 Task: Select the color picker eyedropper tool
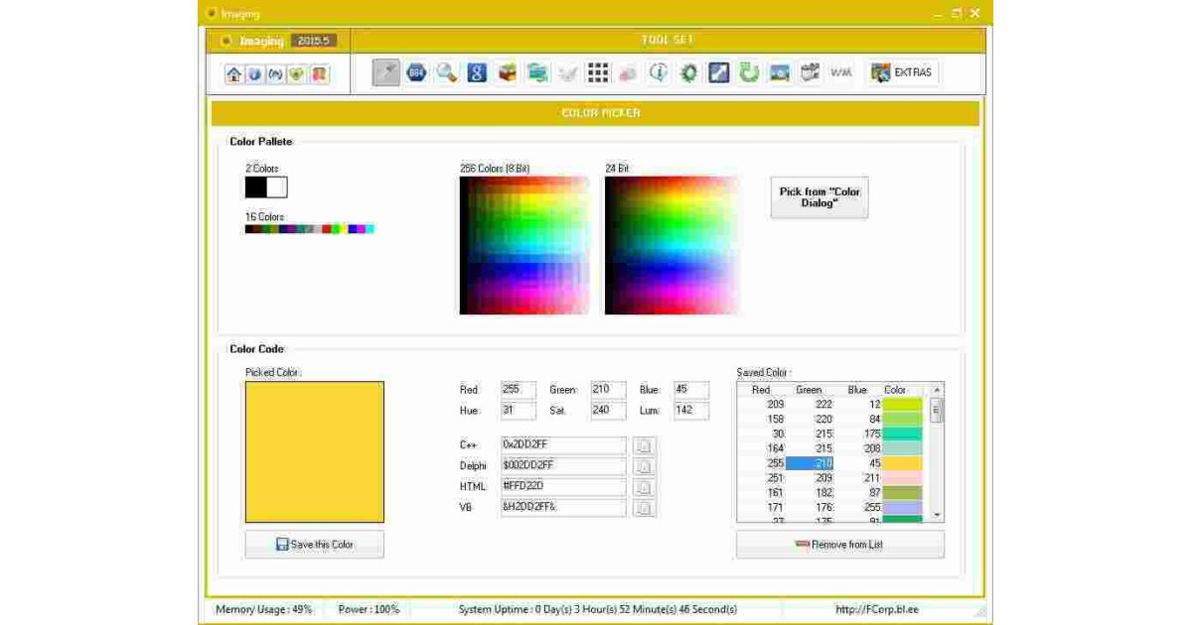386,73
